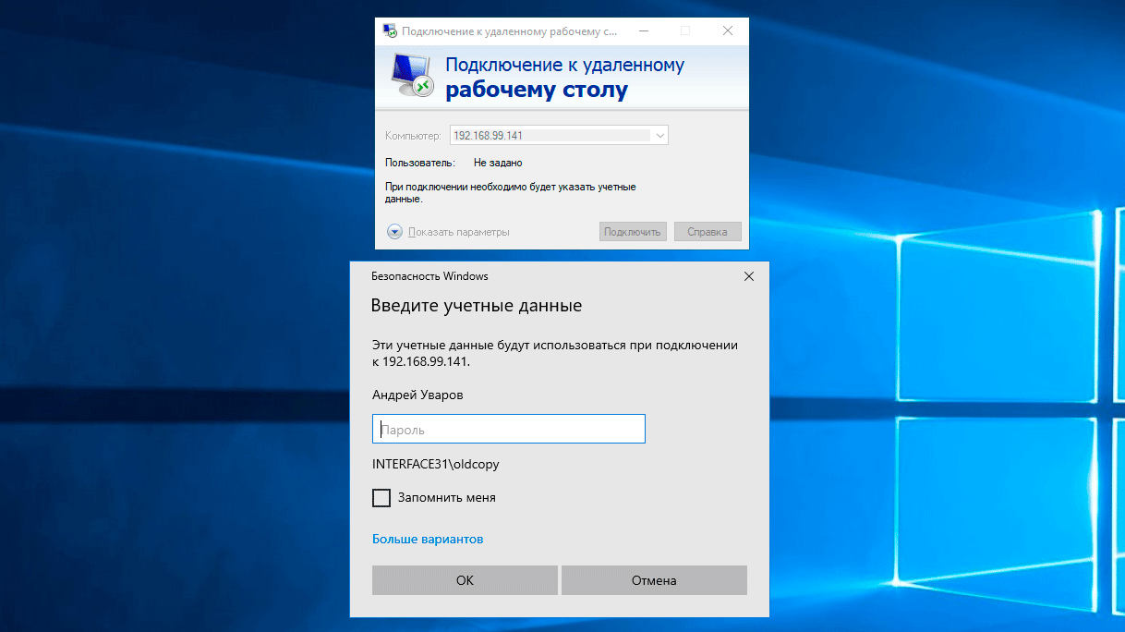Focus the Пароль password field

point(509,430)
